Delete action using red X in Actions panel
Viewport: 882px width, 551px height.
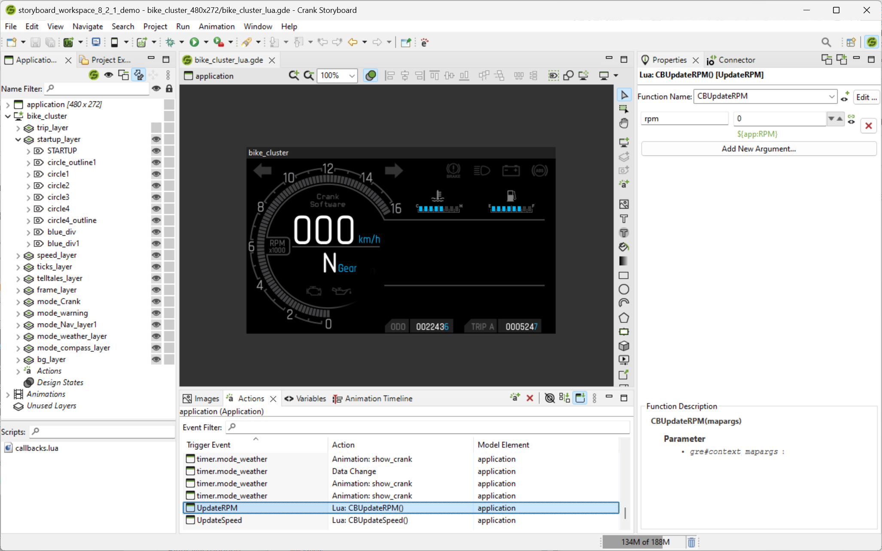530,398
